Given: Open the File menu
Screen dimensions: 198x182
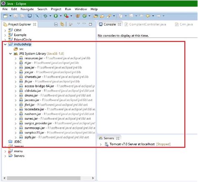Looking at the screenshot, I should pyautogui.click(x=5, y=9).
